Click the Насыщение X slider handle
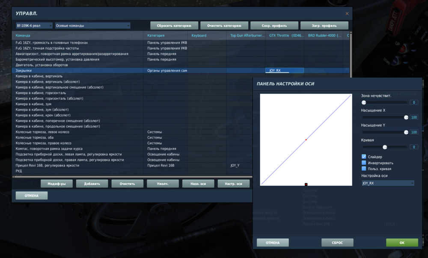Screen dimensions: 428x258 406,117
